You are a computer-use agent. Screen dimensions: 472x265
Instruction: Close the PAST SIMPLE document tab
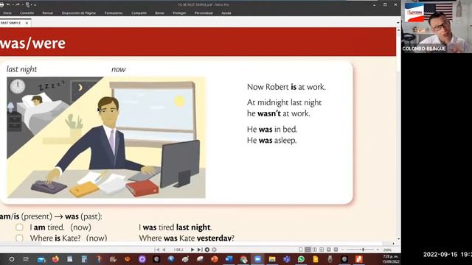[27, 23]
